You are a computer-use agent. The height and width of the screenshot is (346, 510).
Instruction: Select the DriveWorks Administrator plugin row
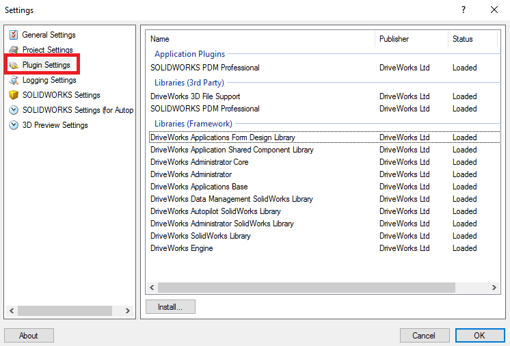click(324, 174)
